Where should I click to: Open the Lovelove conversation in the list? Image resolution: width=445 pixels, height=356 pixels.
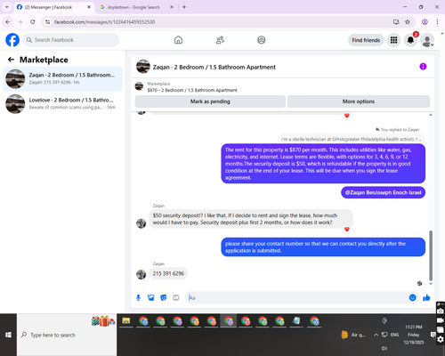[62, 104]
